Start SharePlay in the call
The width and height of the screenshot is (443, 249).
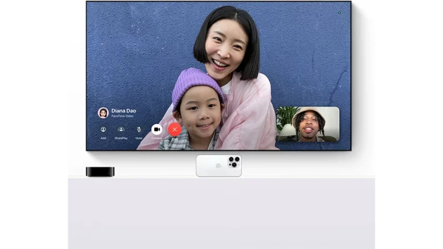pos(121,129)
